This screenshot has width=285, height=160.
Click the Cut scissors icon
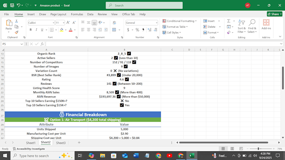click(x=16, y=21)
